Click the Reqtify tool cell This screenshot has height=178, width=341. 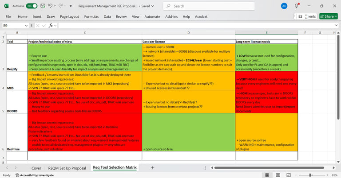pyautogui.click(x=17, y=58)
